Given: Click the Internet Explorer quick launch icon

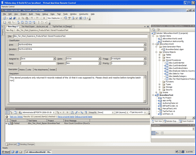Looking at the screenshot, I should coord(17,152).
